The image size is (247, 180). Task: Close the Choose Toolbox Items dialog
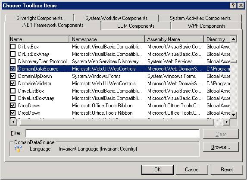point(241,6)
